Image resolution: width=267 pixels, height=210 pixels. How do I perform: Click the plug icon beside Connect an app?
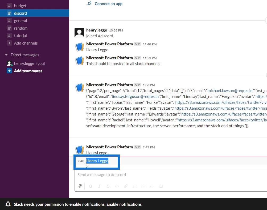(x=89, y=3)
